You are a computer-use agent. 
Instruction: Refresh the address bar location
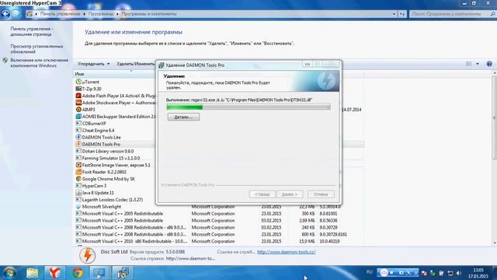(402, 14)
